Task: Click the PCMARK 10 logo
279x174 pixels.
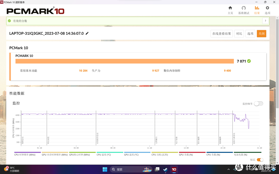Action: [x=35, y=11]
